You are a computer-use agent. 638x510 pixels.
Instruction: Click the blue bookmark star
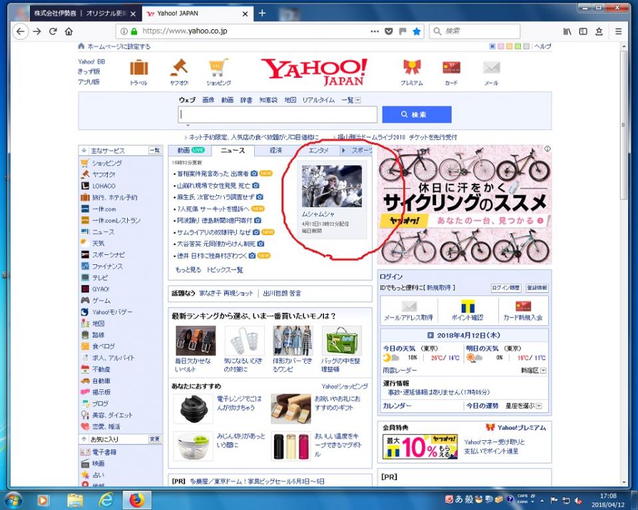(x=416, y=31)
